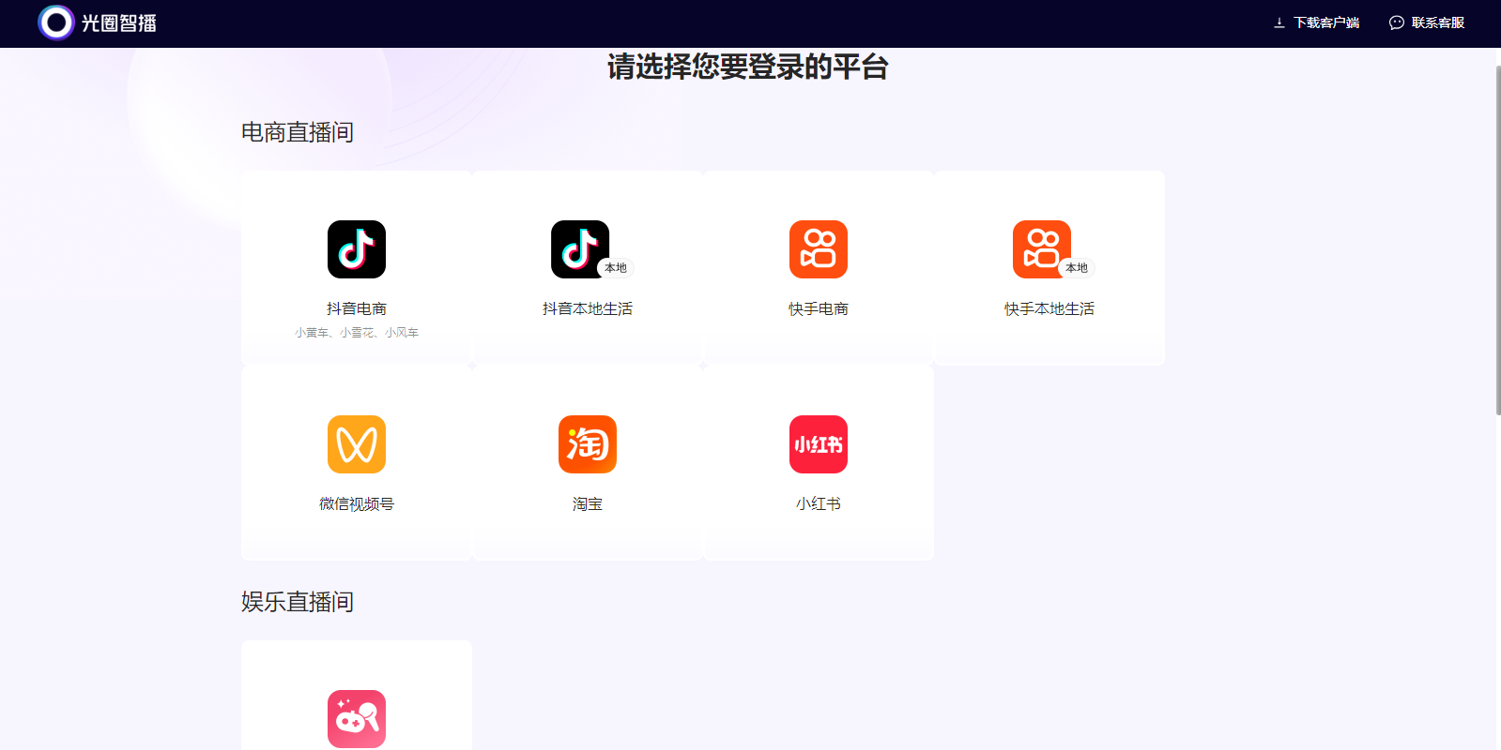The height and width of the screenshot is (750, 1501).
Task: Click the page vertical scrollbar
Action: click(x=1497, y=239)
